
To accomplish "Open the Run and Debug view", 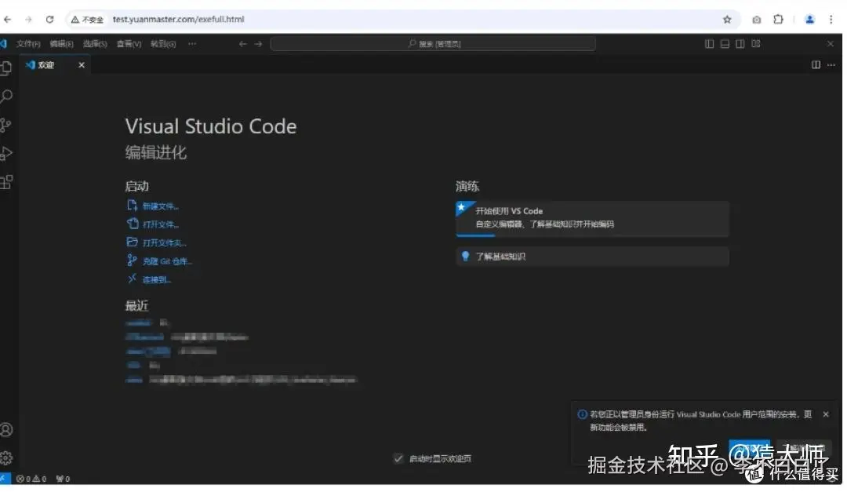I will pos(6,154).
